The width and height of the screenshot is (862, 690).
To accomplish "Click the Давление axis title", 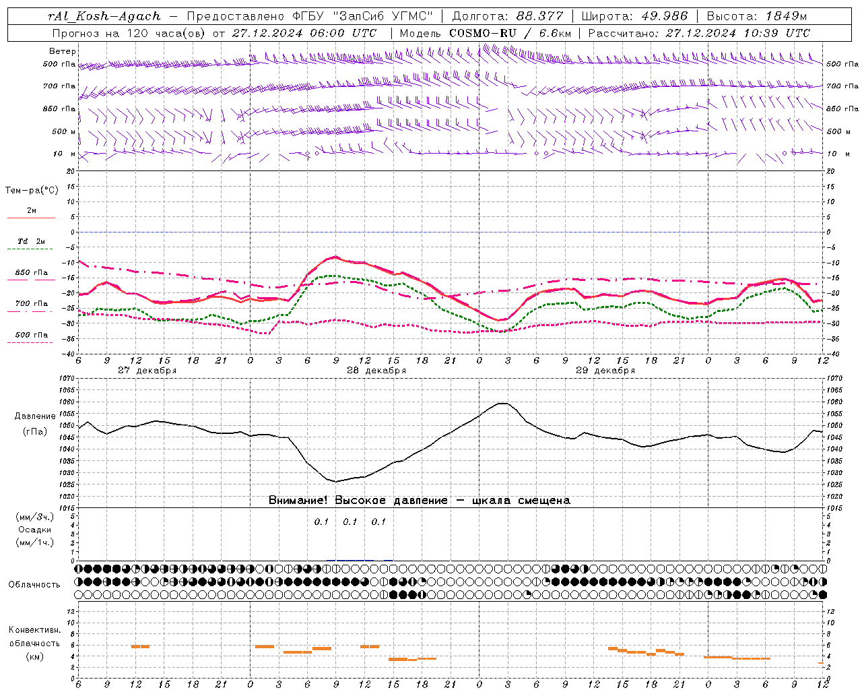I will pyautogui.click(x=35, y=416).
